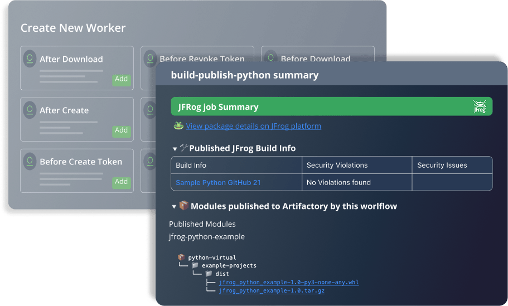Collapse the Published JFrog Build Info section
Screen dimensions: 508x306
[x=175, y=149]
